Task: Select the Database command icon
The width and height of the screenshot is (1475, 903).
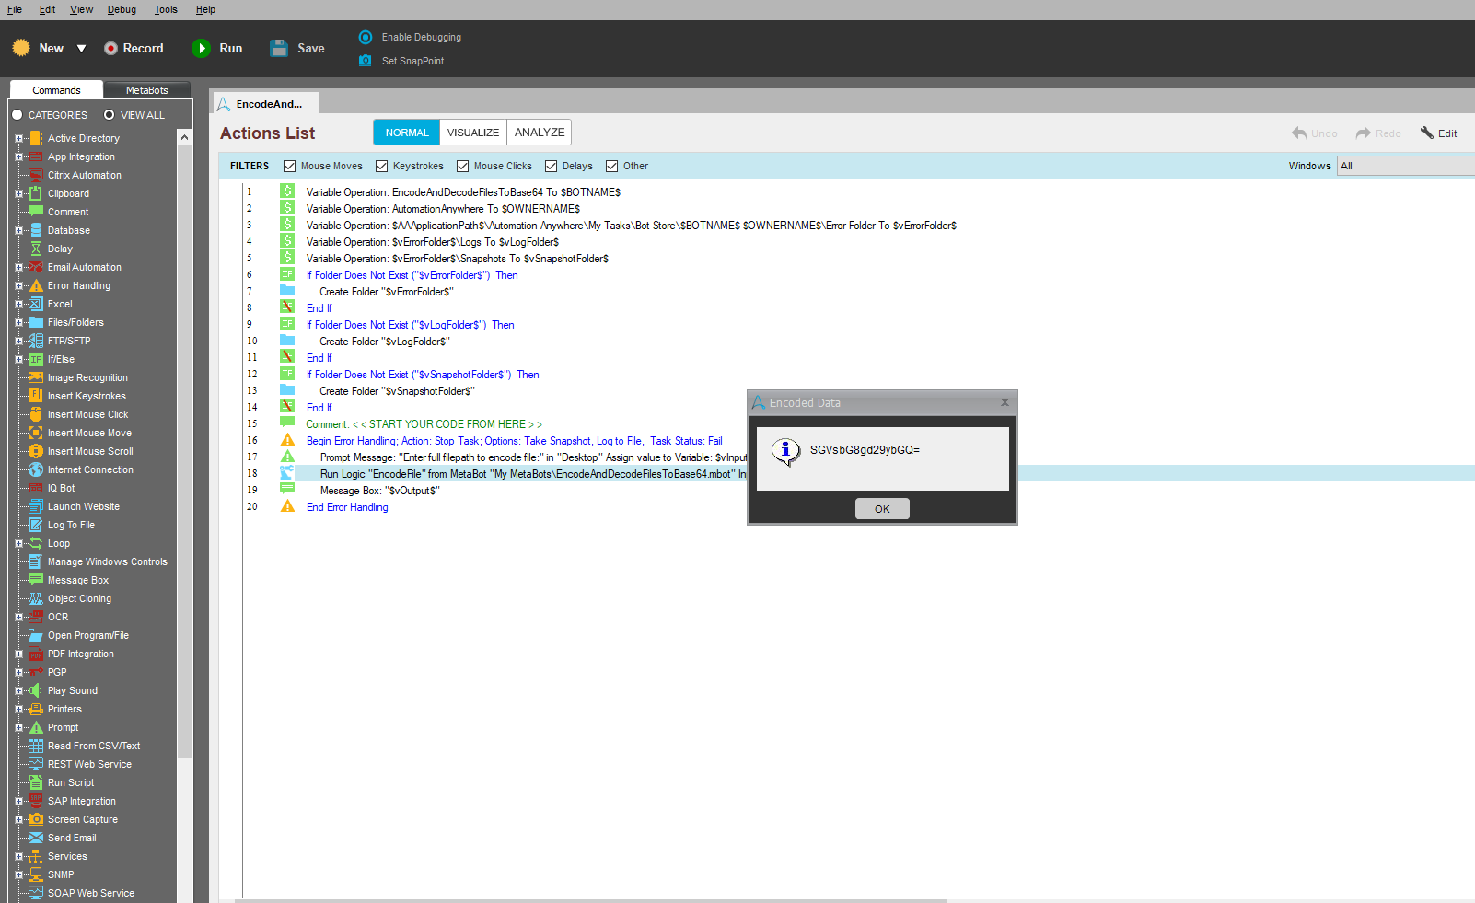Action: (36, 230)
